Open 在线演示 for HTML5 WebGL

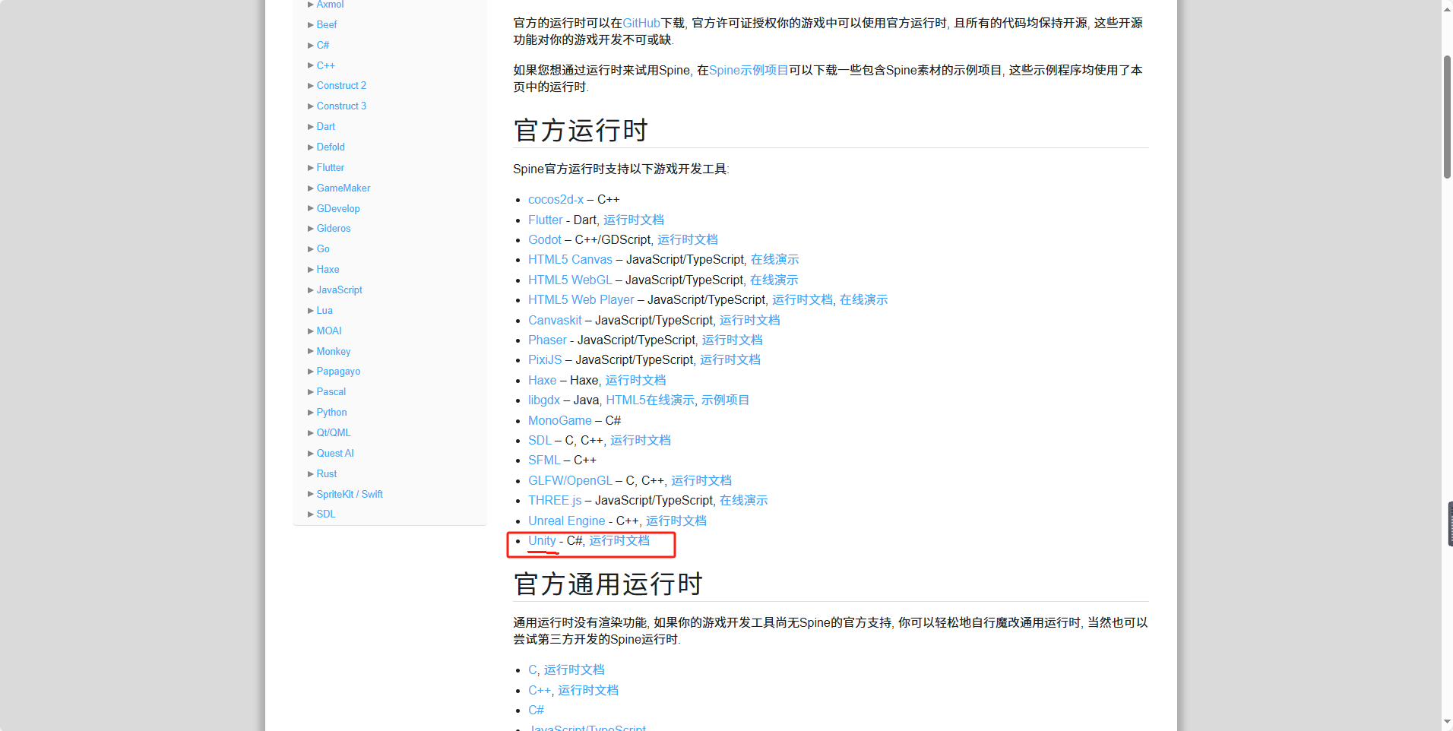coord(774,280)
